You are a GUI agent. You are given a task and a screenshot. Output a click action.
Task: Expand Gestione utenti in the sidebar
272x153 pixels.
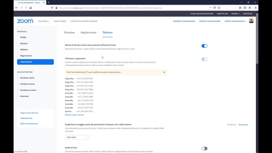27,78
